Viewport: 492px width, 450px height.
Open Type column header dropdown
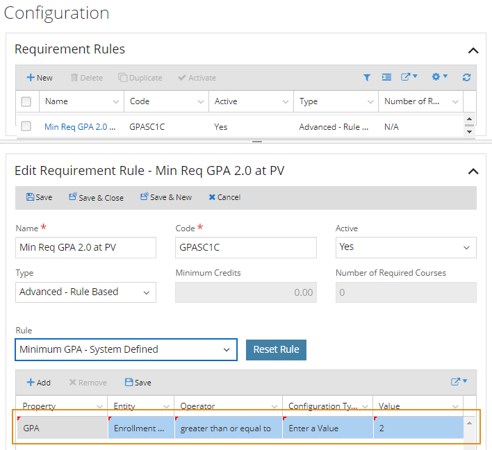(x=370, y=101)
